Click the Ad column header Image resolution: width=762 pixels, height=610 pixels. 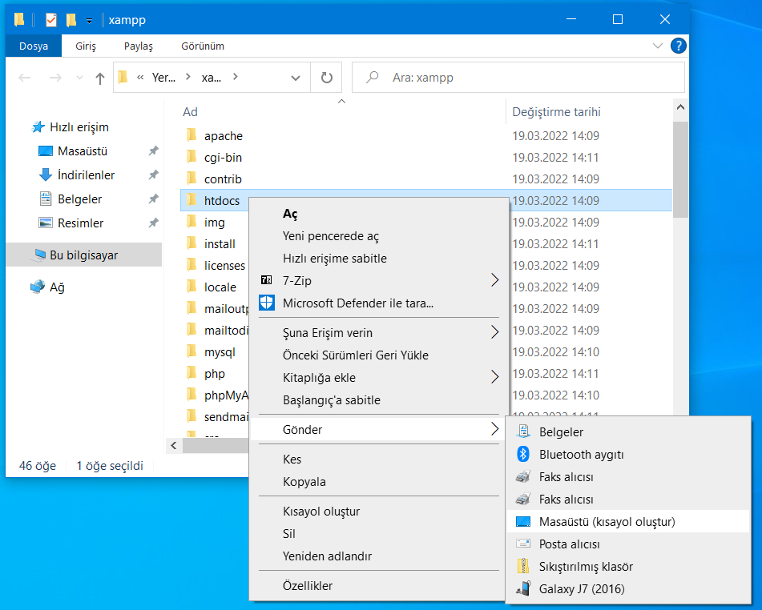pos(342,112)
